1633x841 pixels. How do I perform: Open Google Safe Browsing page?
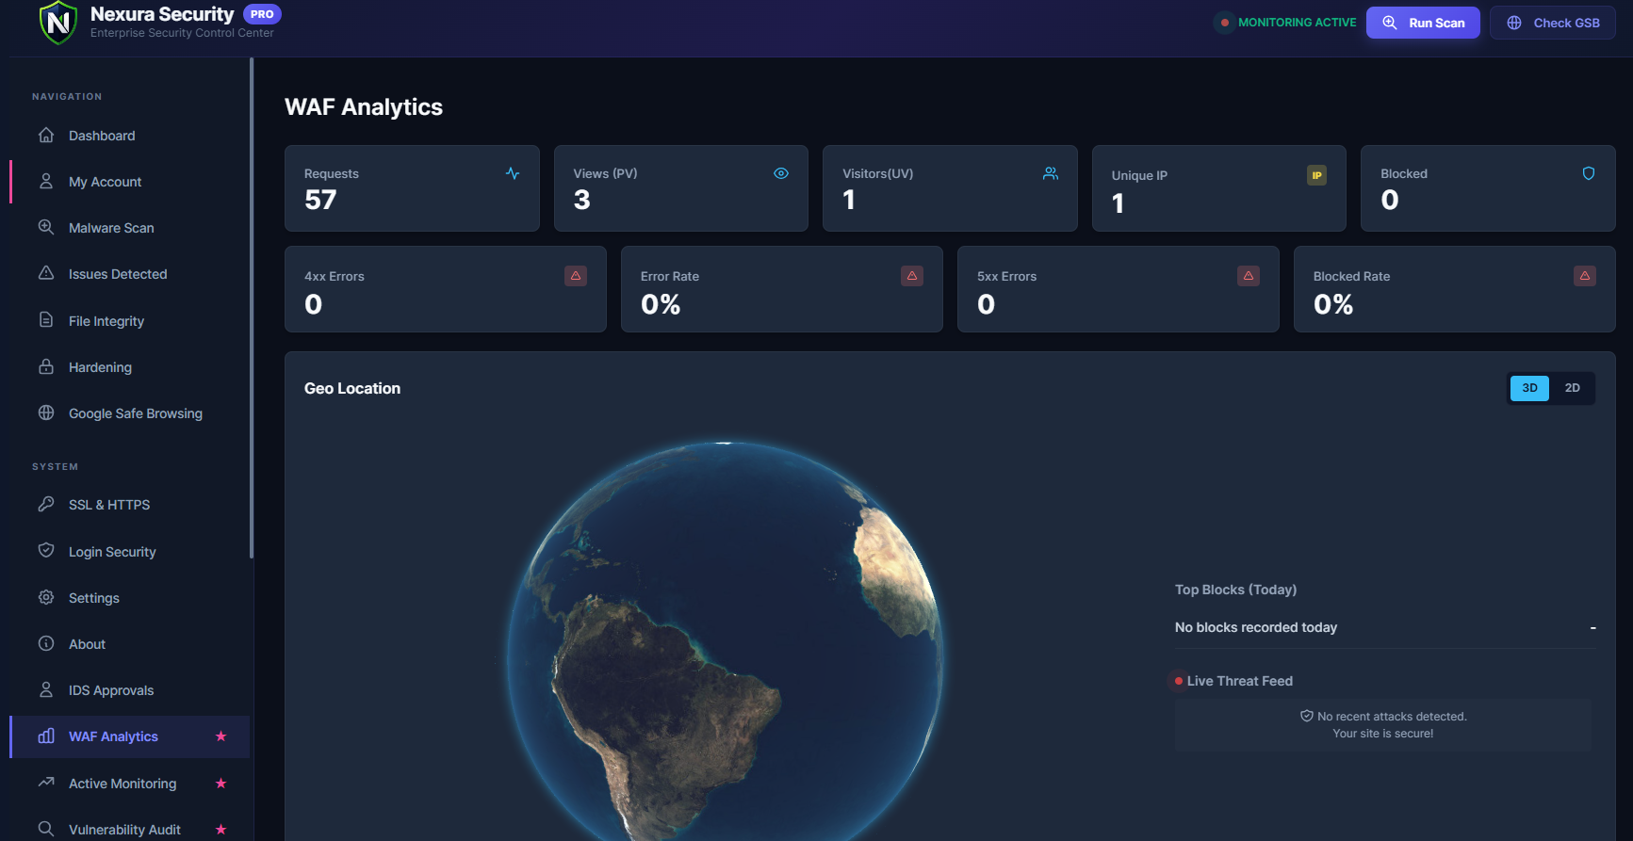coord(130,413)
